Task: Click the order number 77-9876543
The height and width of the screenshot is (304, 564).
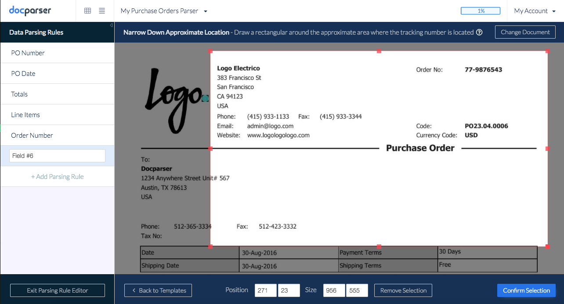Action: (483, 70)
